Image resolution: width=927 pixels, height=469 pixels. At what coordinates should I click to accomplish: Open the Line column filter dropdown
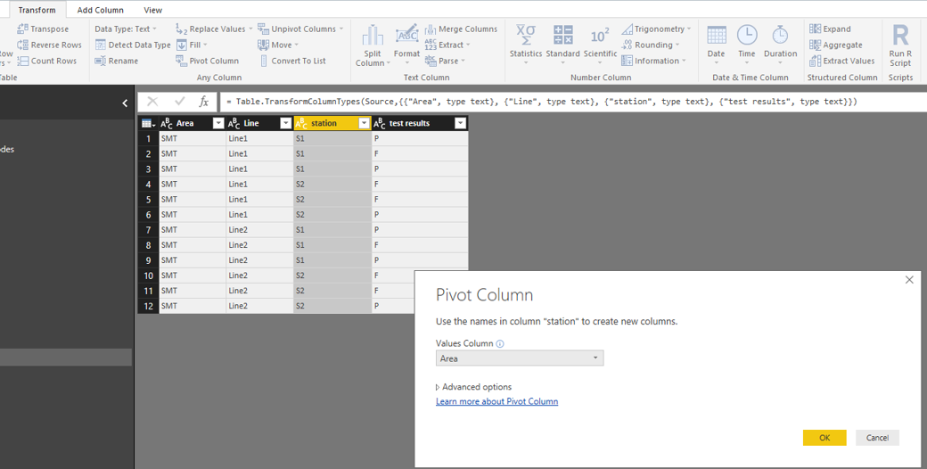coord(285,124)
